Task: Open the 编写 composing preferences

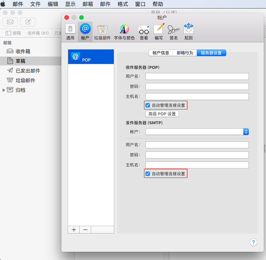Action: click(159, 32)
